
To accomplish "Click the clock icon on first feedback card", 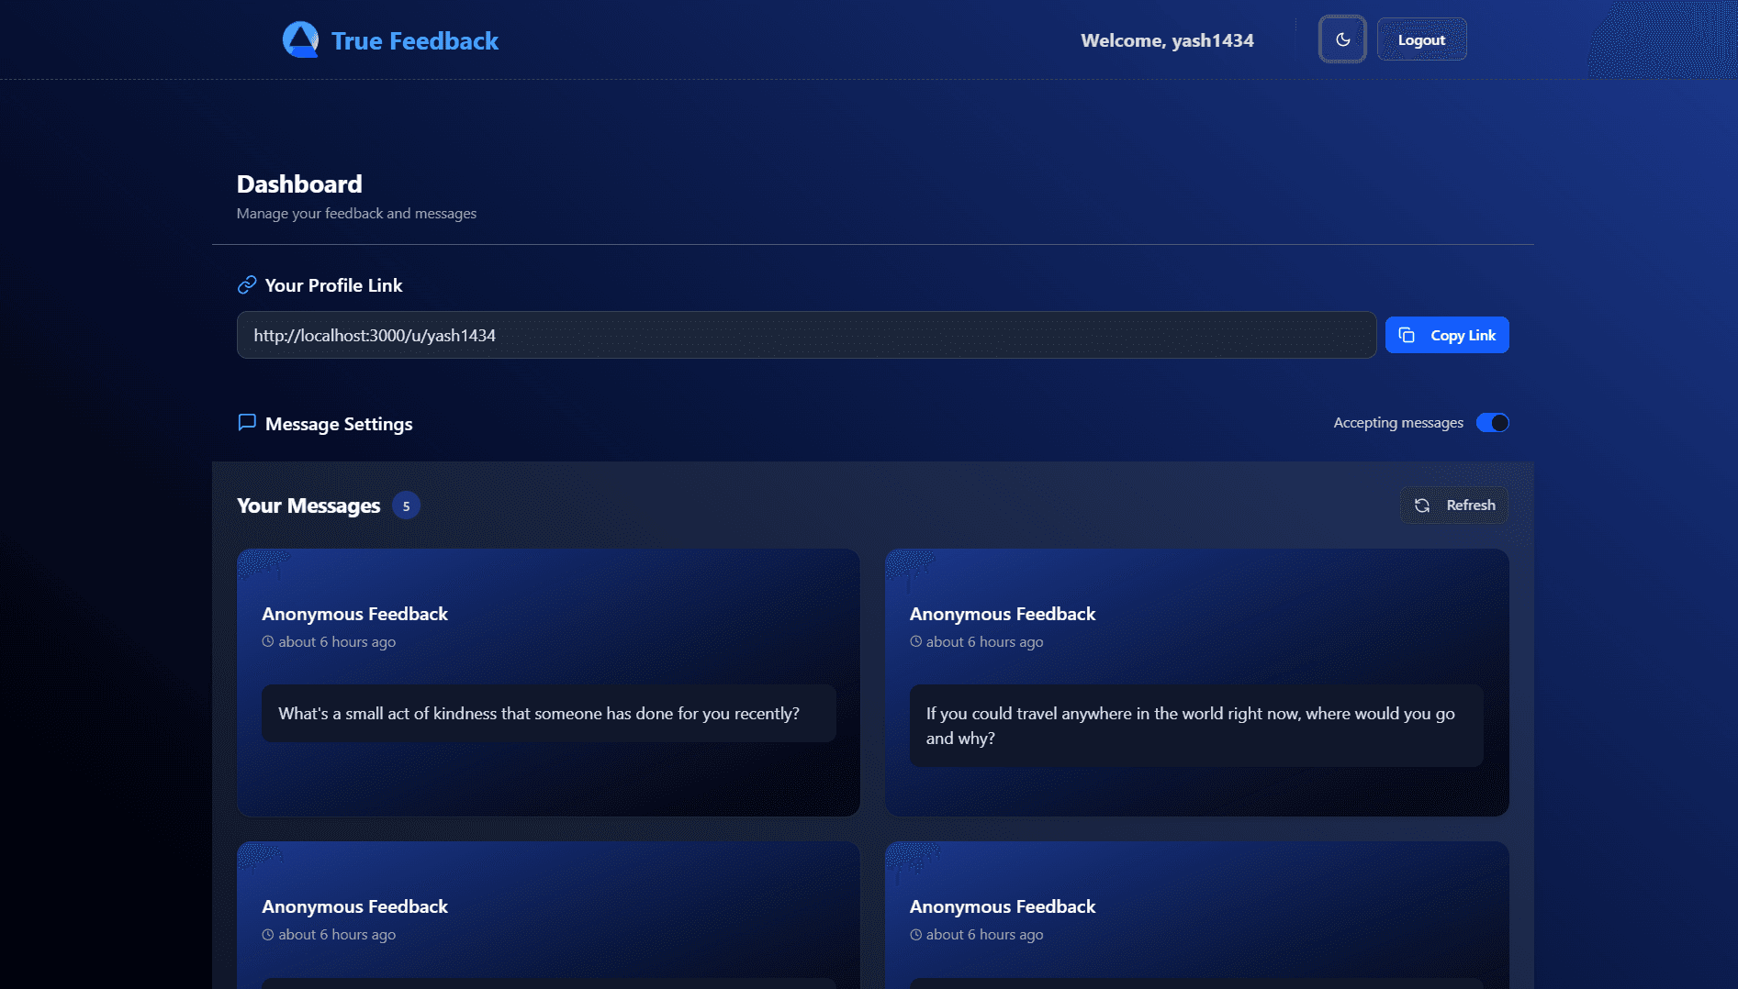I will point(268,641).
